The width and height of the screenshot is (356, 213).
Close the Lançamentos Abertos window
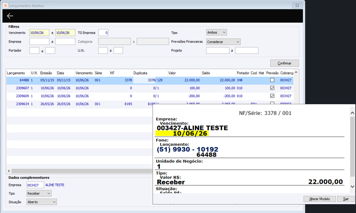click(x=297, y=5)
